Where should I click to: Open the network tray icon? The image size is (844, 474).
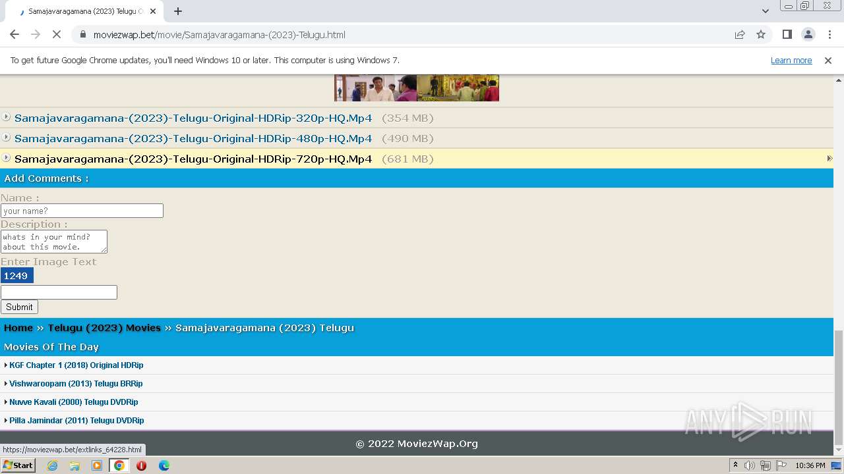click(x=765, y=465)
